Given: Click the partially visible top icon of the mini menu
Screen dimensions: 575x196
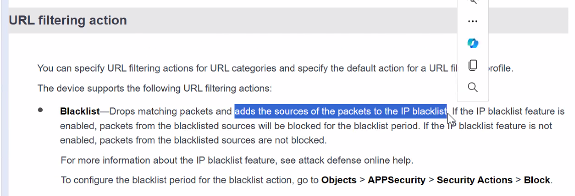Looking at the screenshot, I should (x=473, y=2).
